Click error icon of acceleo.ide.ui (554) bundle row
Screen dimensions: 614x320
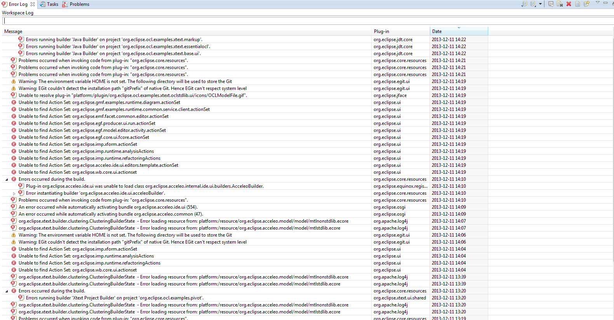pyautogui.click(x=14, y=207)
